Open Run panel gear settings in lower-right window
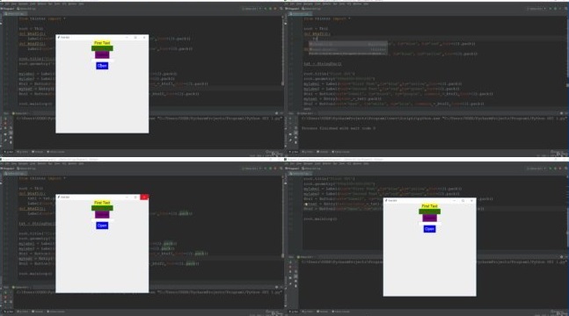This screenshot has height=316, width=569. point(561,257)
